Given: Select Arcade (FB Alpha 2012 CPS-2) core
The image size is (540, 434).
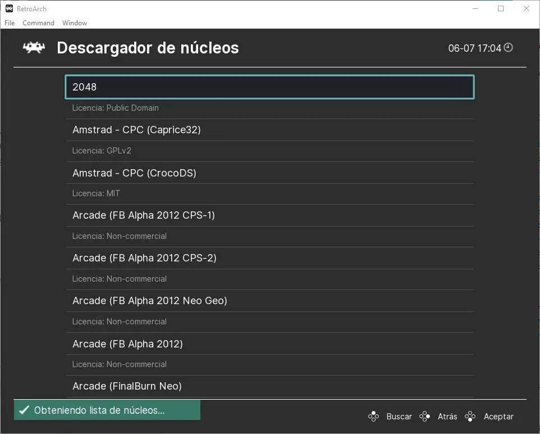Looking at the screenshot, I should [269, 258].
